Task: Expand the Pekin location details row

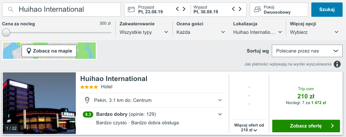Action: 153,100
